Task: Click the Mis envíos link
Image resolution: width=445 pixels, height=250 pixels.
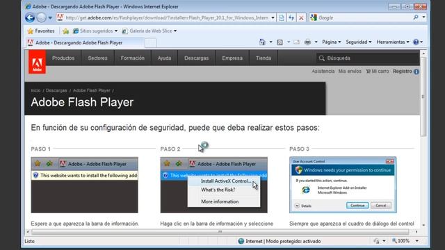Action: [350, 71]
